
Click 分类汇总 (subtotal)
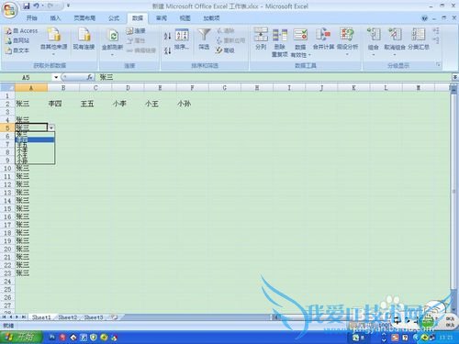(419, 39)
